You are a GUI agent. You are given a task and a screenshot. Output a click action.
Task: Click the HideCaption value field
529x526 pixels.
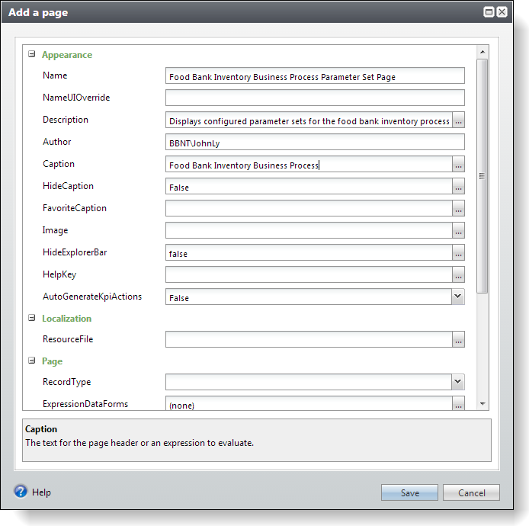coord(309,186)
